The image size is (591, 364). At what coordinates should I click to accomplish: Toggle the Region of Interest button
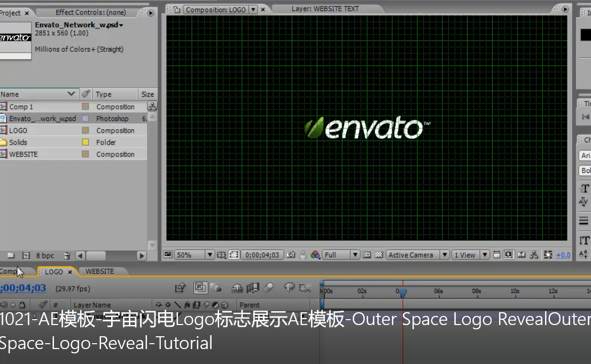click(x=367, y=255)
